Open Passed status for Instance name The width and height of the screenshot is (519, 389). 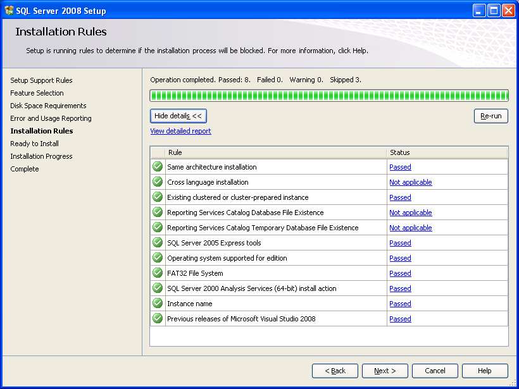(400, 304)
